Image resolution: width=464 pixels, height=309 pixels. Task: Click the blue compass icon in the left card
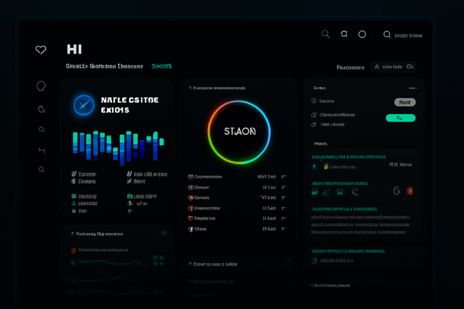(84, 105)
